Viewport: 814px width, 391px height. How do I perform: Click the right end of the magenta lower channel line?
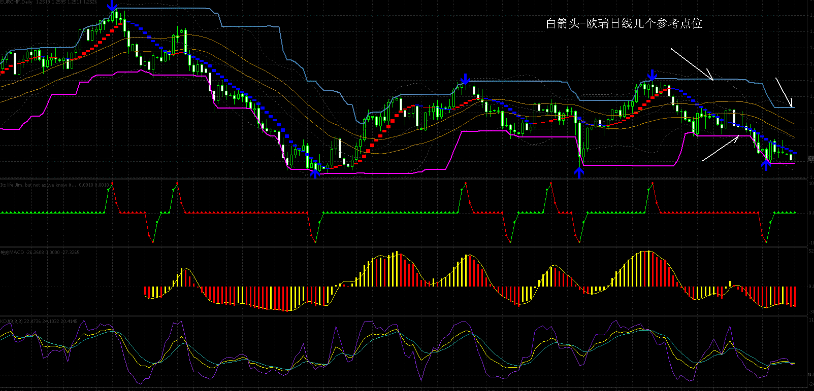[794, 163]
